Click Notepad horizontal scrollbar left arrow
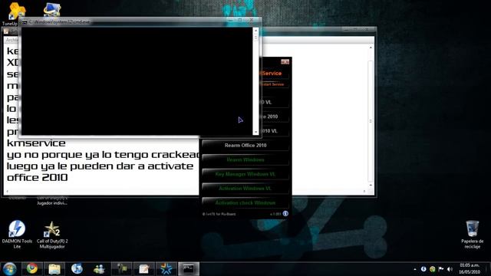The height and width of the screenshot is (276, 491). tap(8, 191)
